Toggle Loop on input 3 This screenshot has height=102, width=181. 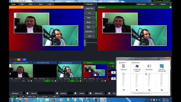click(77, 79)
